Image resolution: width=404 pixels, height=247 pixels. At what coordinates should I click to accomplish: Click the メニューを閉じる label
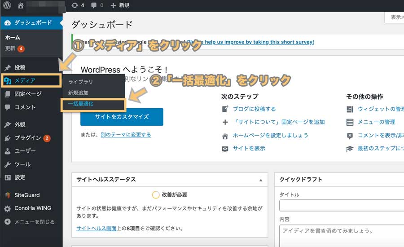pos(35,222)
